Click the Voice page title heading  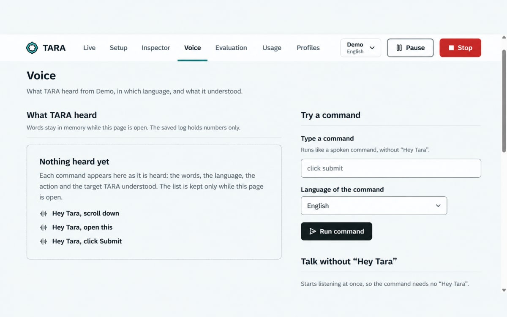pyautogui.click(x=41, y=76)
